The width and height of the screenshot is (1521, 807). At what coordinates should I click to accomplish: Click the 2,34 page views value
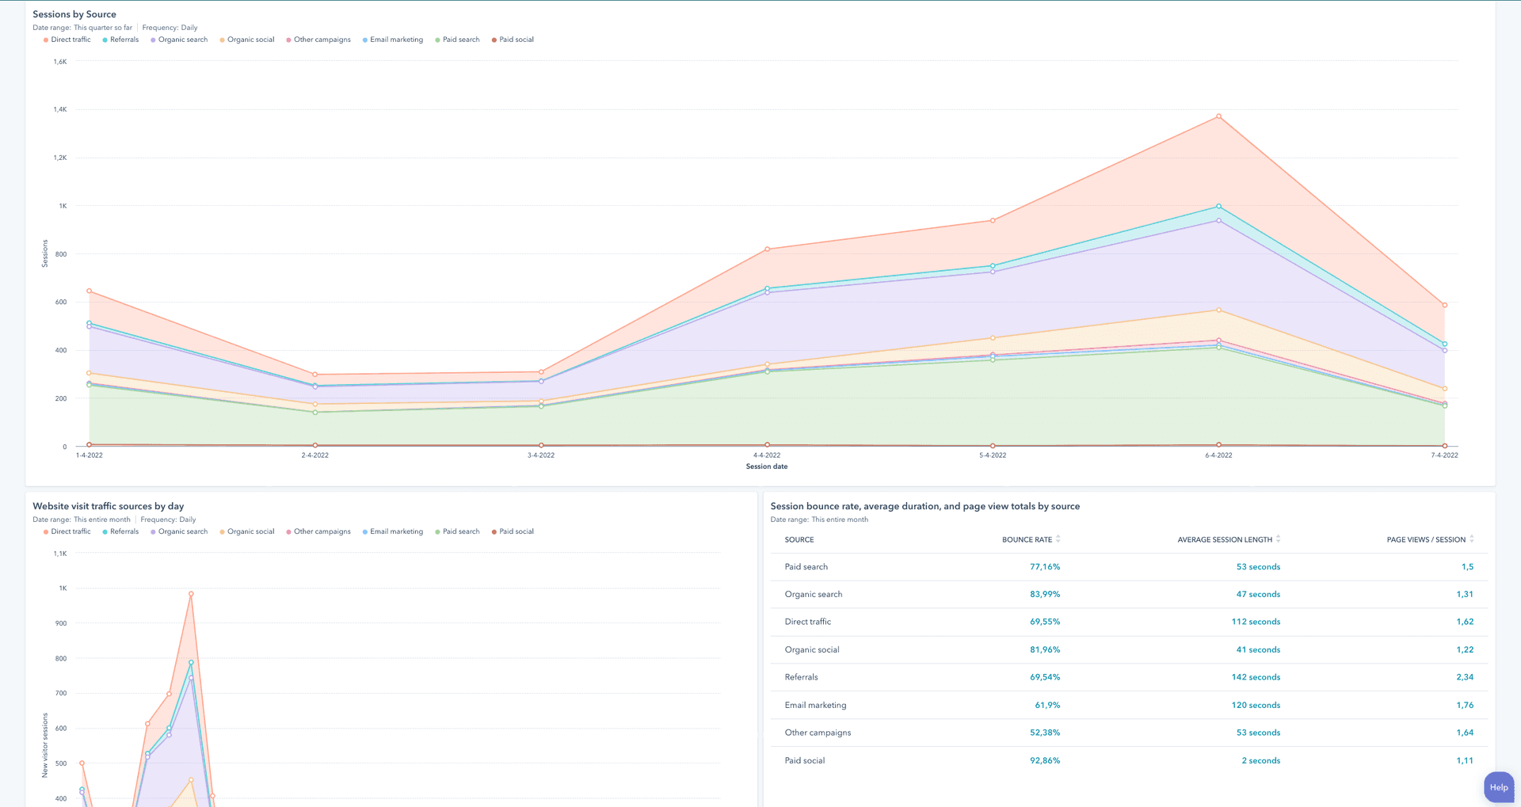click(1465, 678)
